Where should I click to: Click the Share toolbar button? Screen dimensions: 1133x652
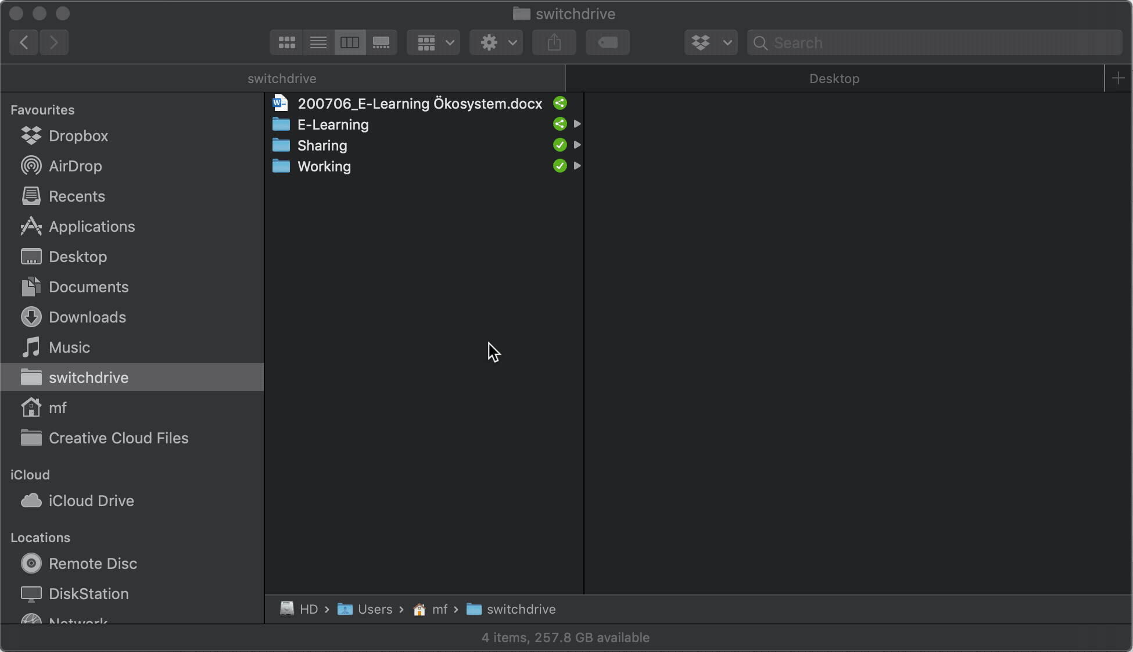554,42
